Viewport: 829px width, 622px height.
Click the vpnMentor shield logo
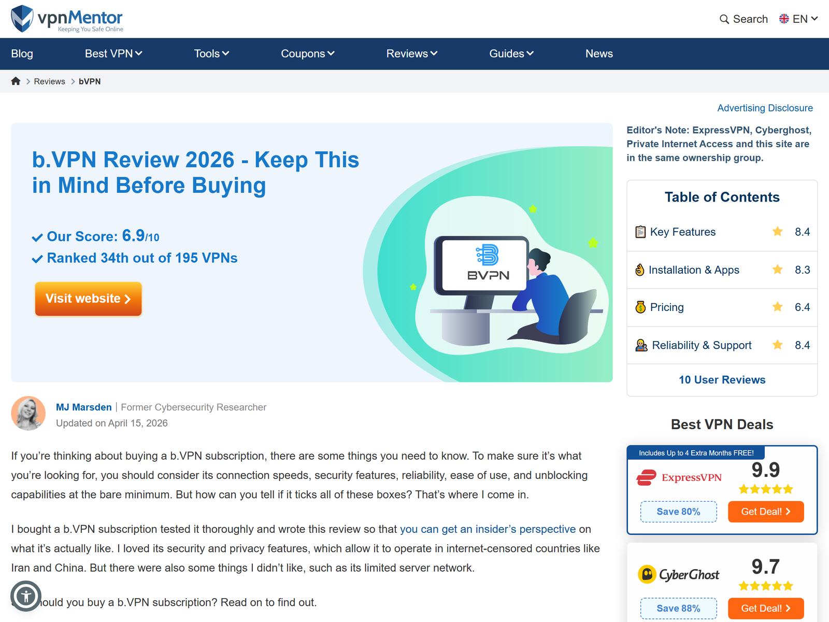point(22,19)
